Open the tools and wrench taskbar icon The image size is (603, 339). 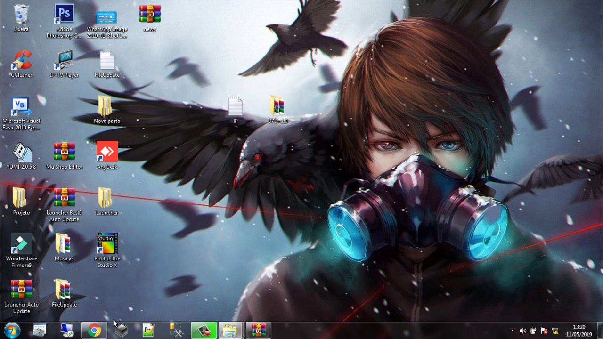point(176,331)
